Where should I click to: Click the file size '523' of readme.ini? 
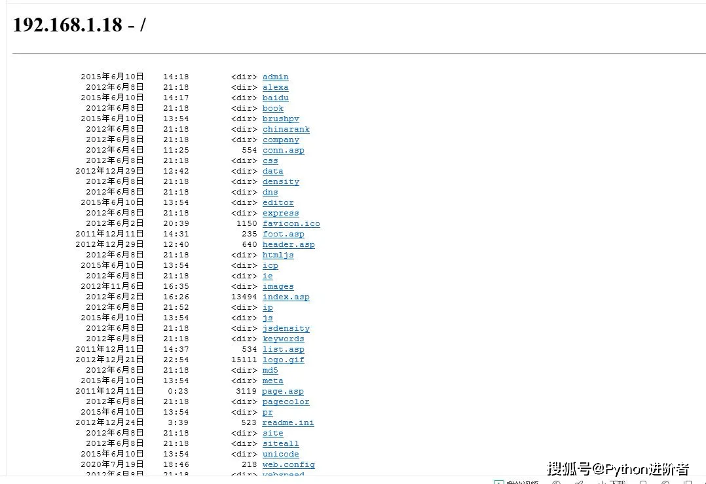[x=249, y=423]
